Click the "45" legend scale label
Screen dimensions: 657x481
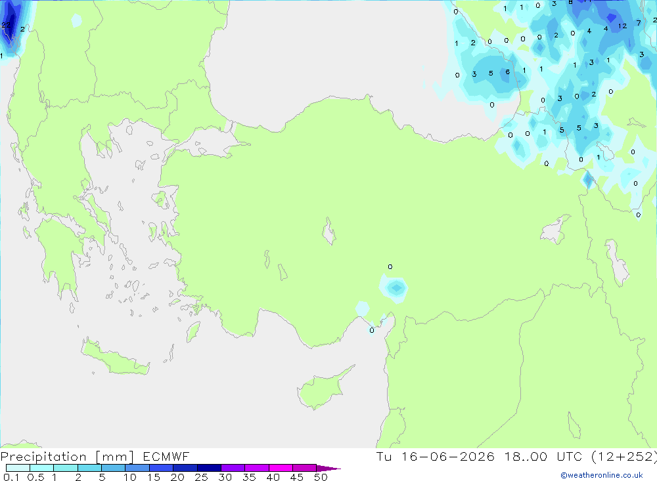pyautogui.click(x=297, y=477)
